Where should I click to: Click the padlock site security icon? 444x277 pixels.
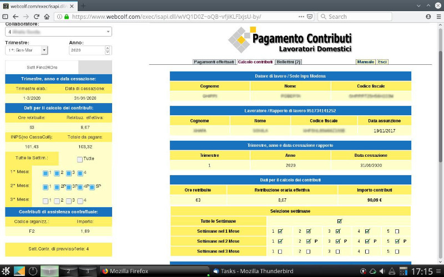coord(66,17)
